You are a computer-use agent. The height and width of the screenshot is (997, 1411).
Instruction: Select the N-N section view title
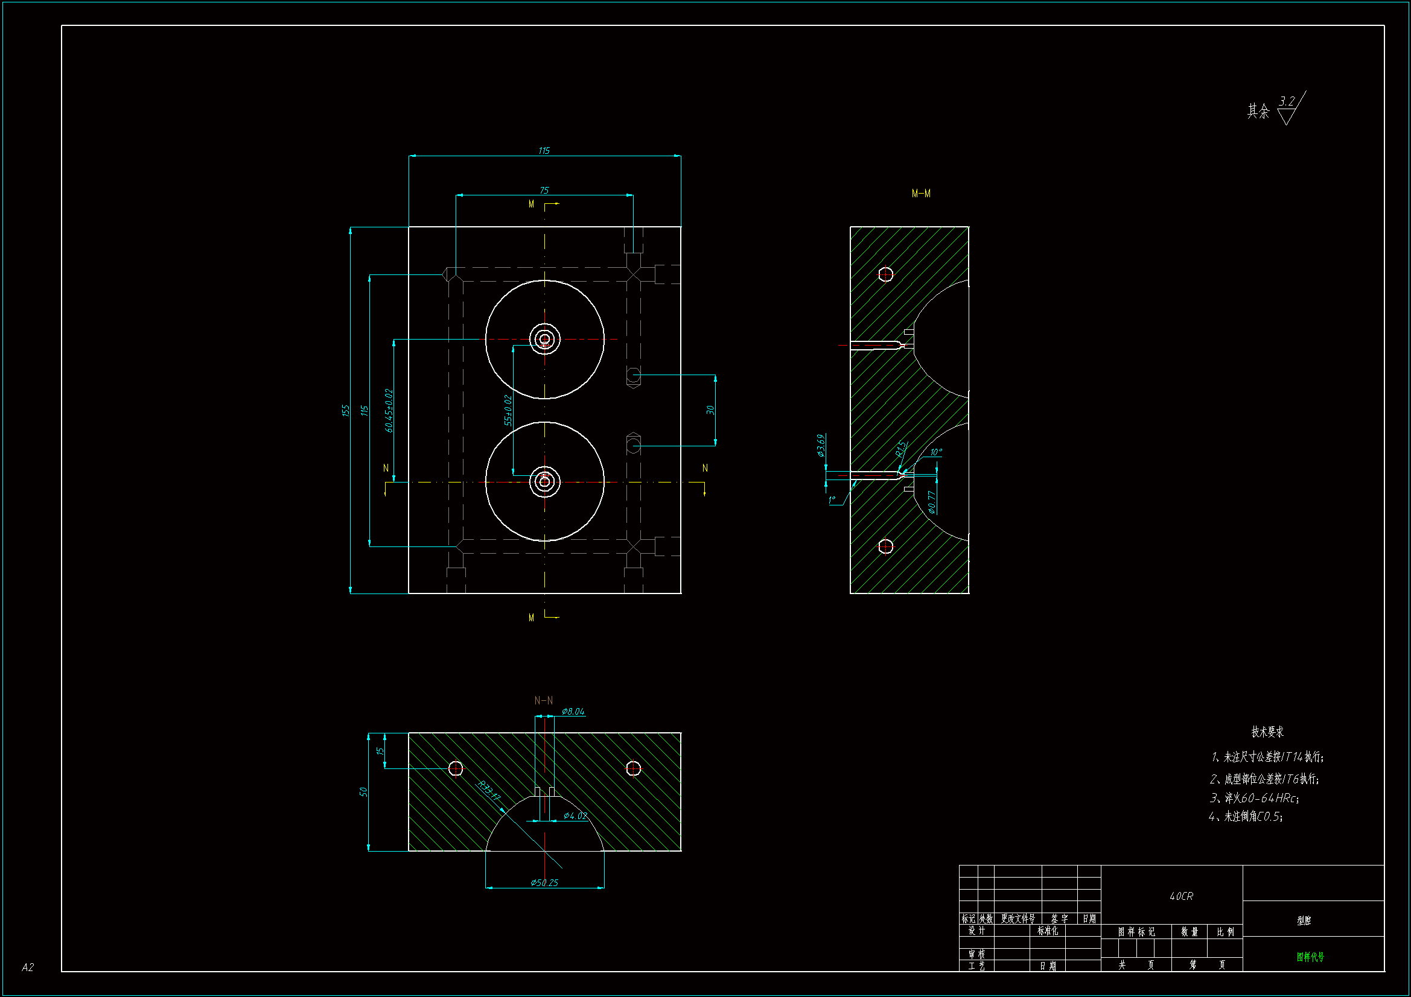543,700
